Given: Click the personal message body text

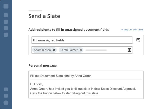Looking at the screenshot, I should 83,89.
